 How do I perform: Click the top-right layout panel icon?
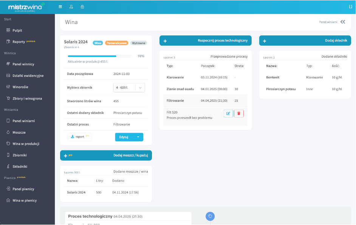pos(350,7)
